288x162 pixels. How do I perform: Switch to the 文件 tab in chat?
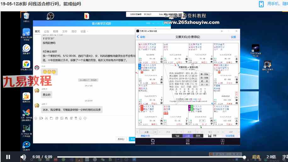pos(65,32)
